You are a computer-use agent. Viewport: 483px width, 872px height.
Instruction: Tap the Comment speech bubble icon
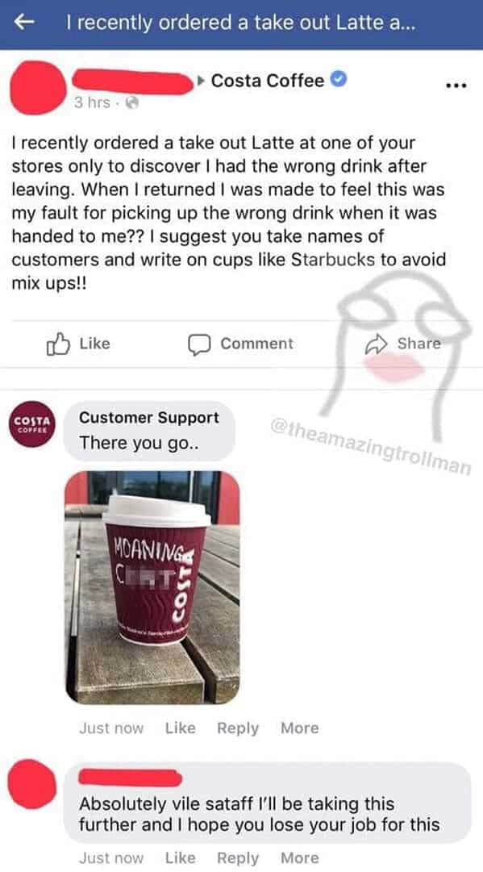[198, 344]
